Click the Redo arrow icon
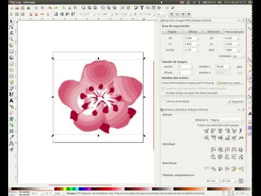Viewport: 261px width, 196px height. (56, 8)
